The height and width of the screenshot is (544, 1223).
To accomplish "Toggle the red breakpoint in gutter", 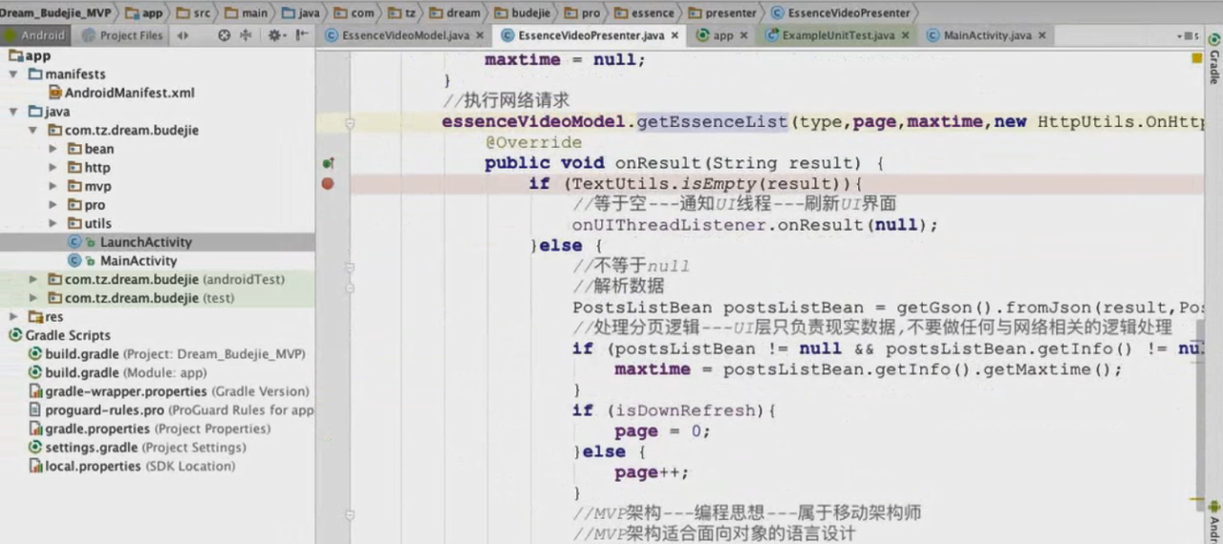I will [328, 183].
